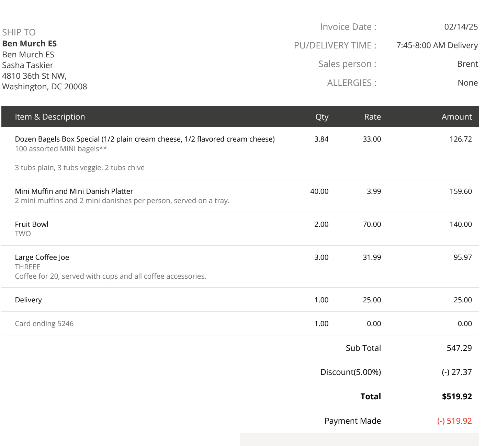Click the PU/DELIVERY TIME value 7:45-8:00 AM Delivery

[x=437, y=45]
